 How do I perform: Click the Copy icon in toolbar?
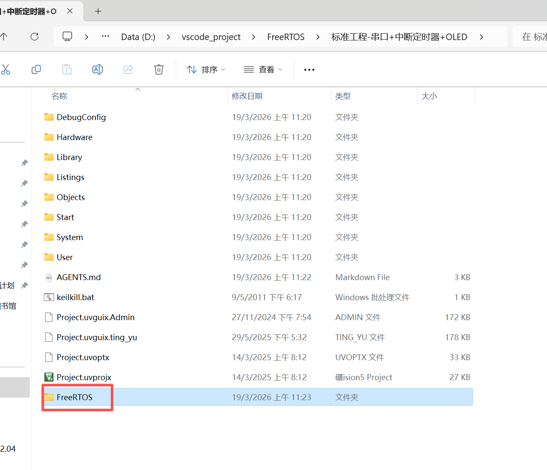(x=36, y=69)
